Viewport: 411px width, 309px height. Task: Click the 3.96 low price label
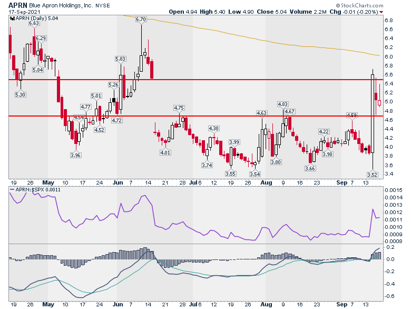click(x=75, y=155)
